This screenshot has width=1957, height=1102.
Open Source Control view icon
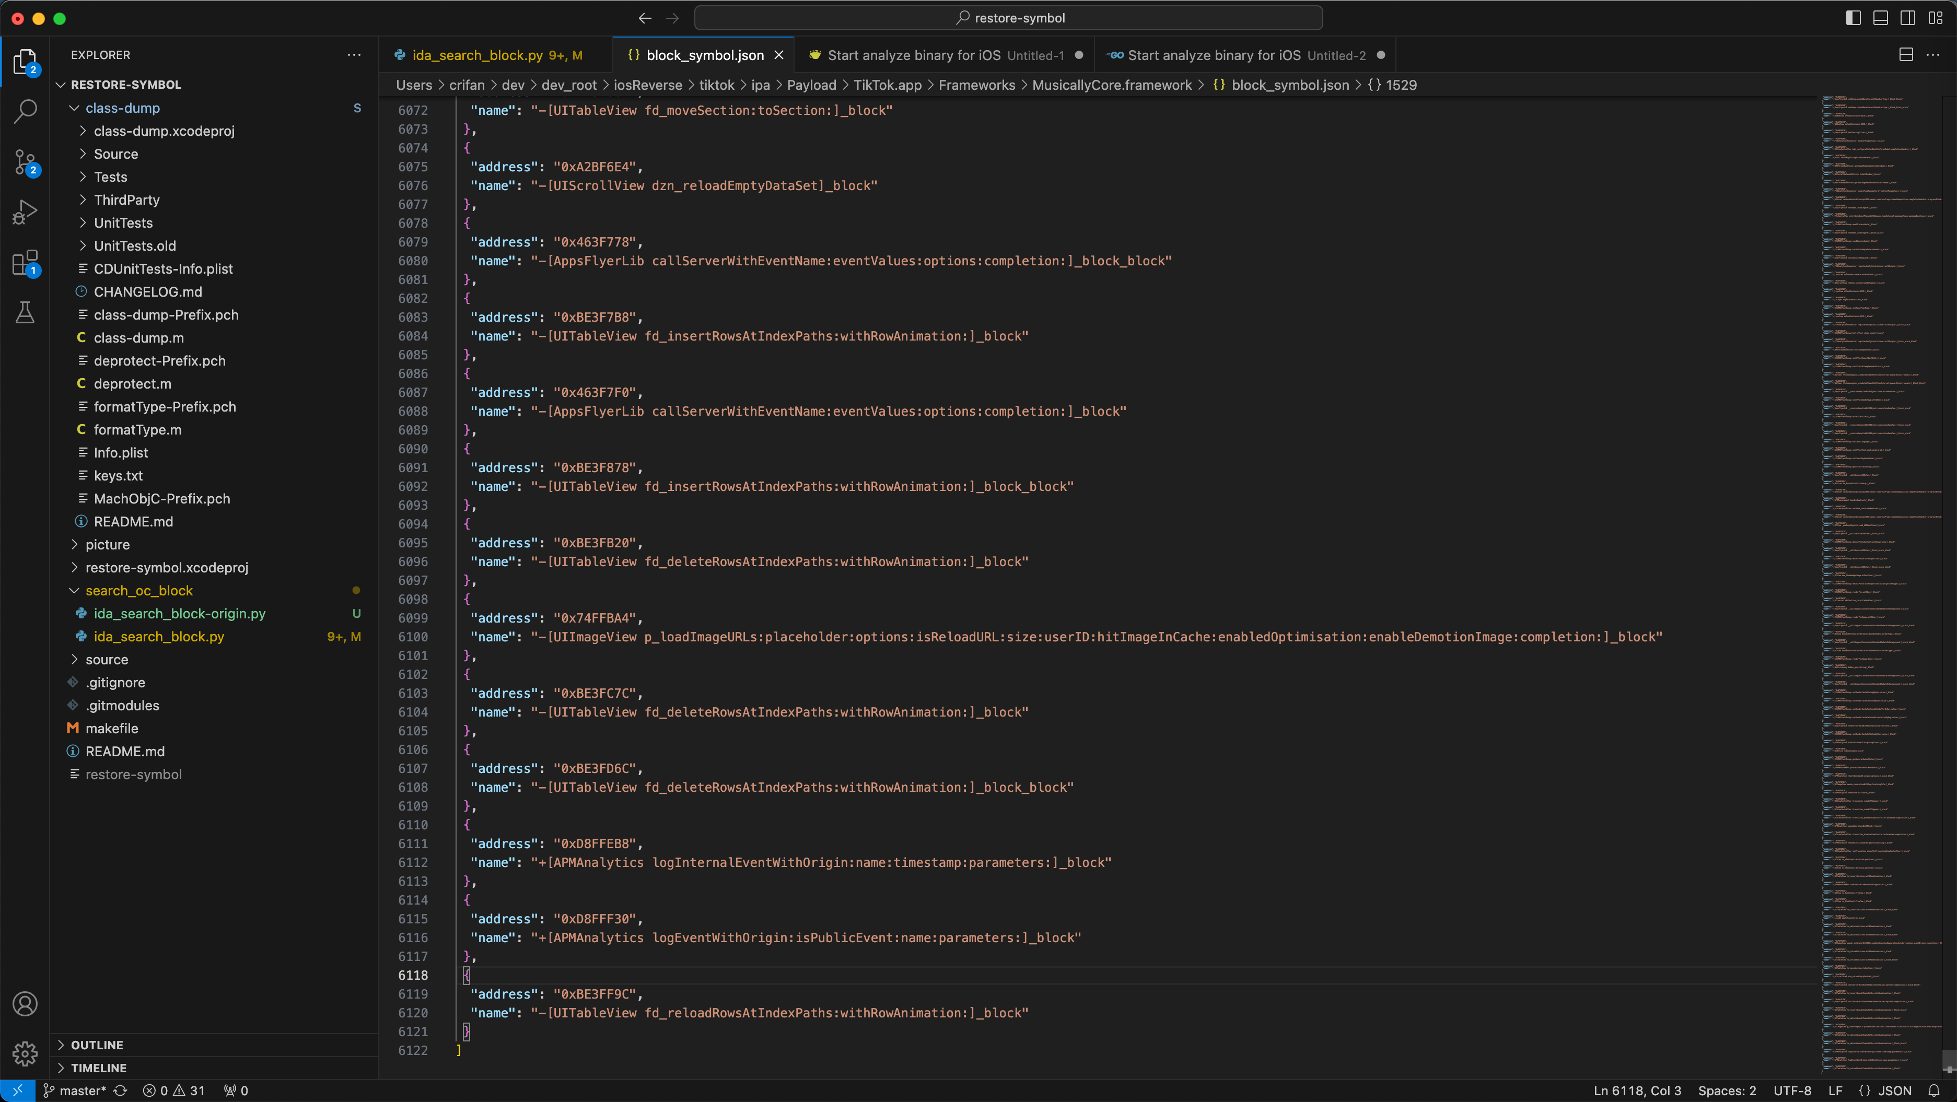click(x=25, y=162)
